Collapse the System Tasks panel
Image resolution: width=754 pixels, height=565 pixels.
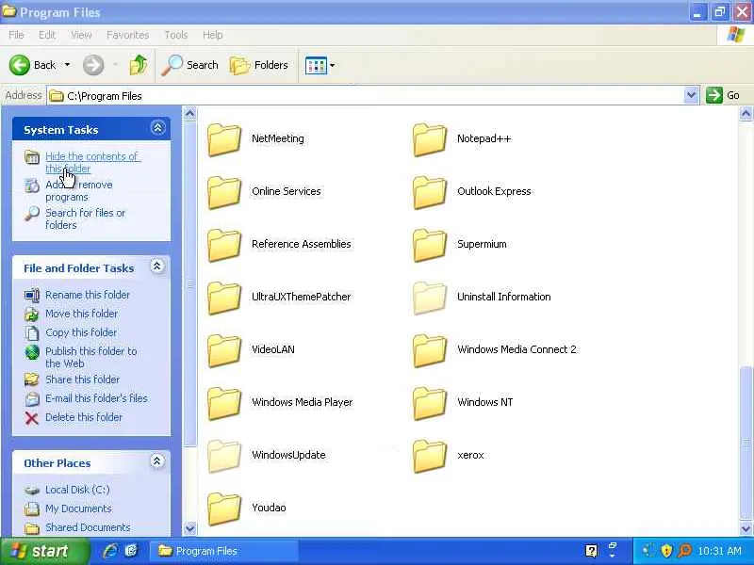tap(157, 128)
